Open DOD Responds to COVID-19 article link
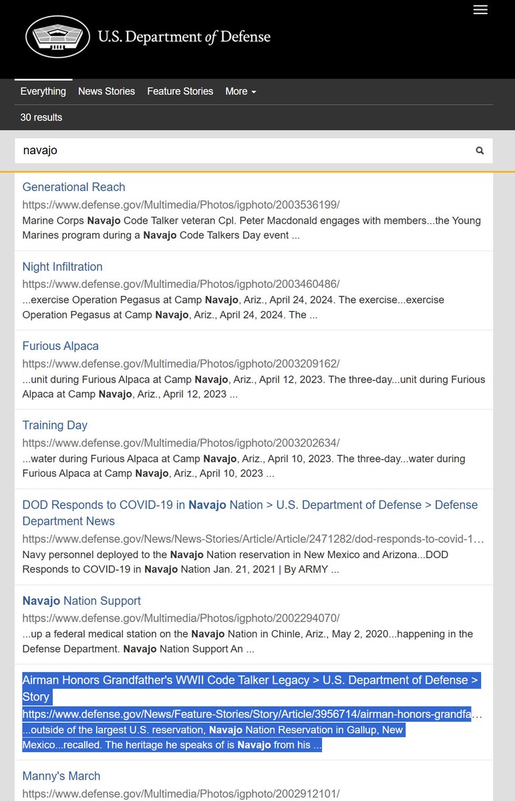The width and height of the screenshot is (515, 801). tap(250, 513)
